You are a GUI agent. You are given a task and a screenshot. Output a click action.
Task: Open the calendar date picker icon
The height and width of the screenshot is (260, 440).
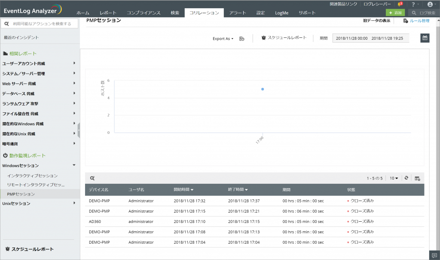coord(425,38)
